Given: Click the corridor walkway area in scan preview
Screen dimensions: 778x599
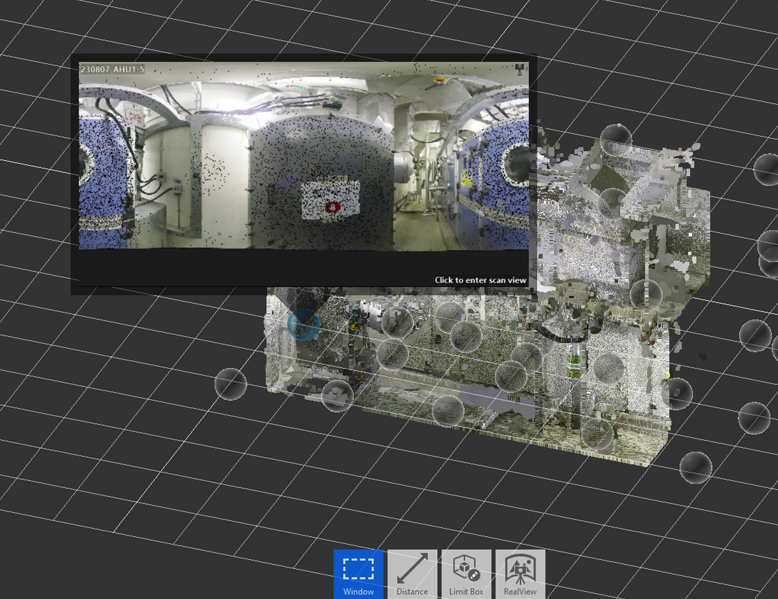Looking at the screenshot, I should click(425, 228).
